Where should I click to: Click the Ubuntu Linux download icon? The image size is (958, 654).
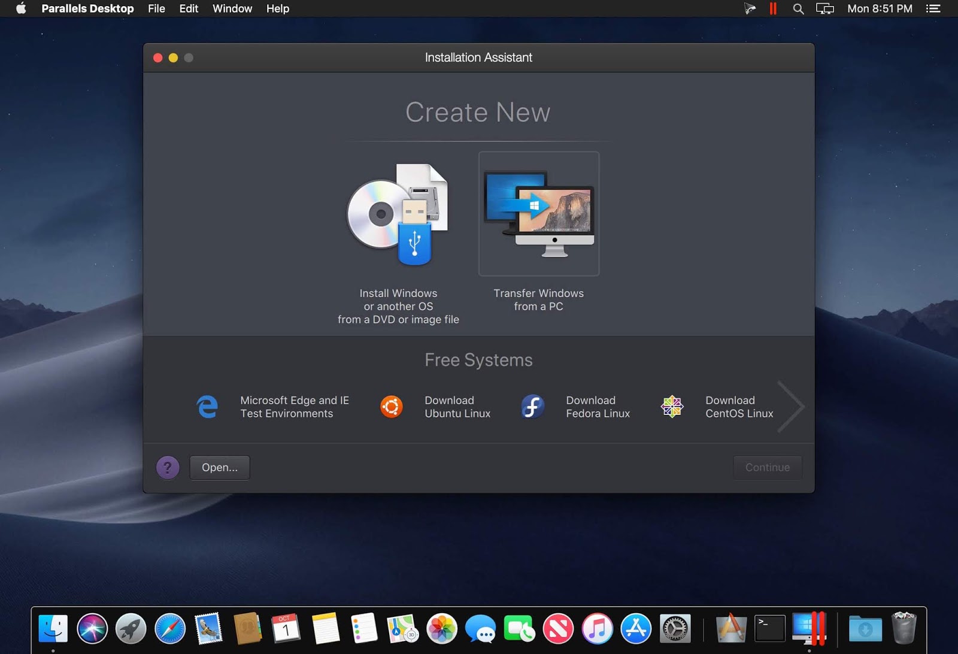coord(392,407)
